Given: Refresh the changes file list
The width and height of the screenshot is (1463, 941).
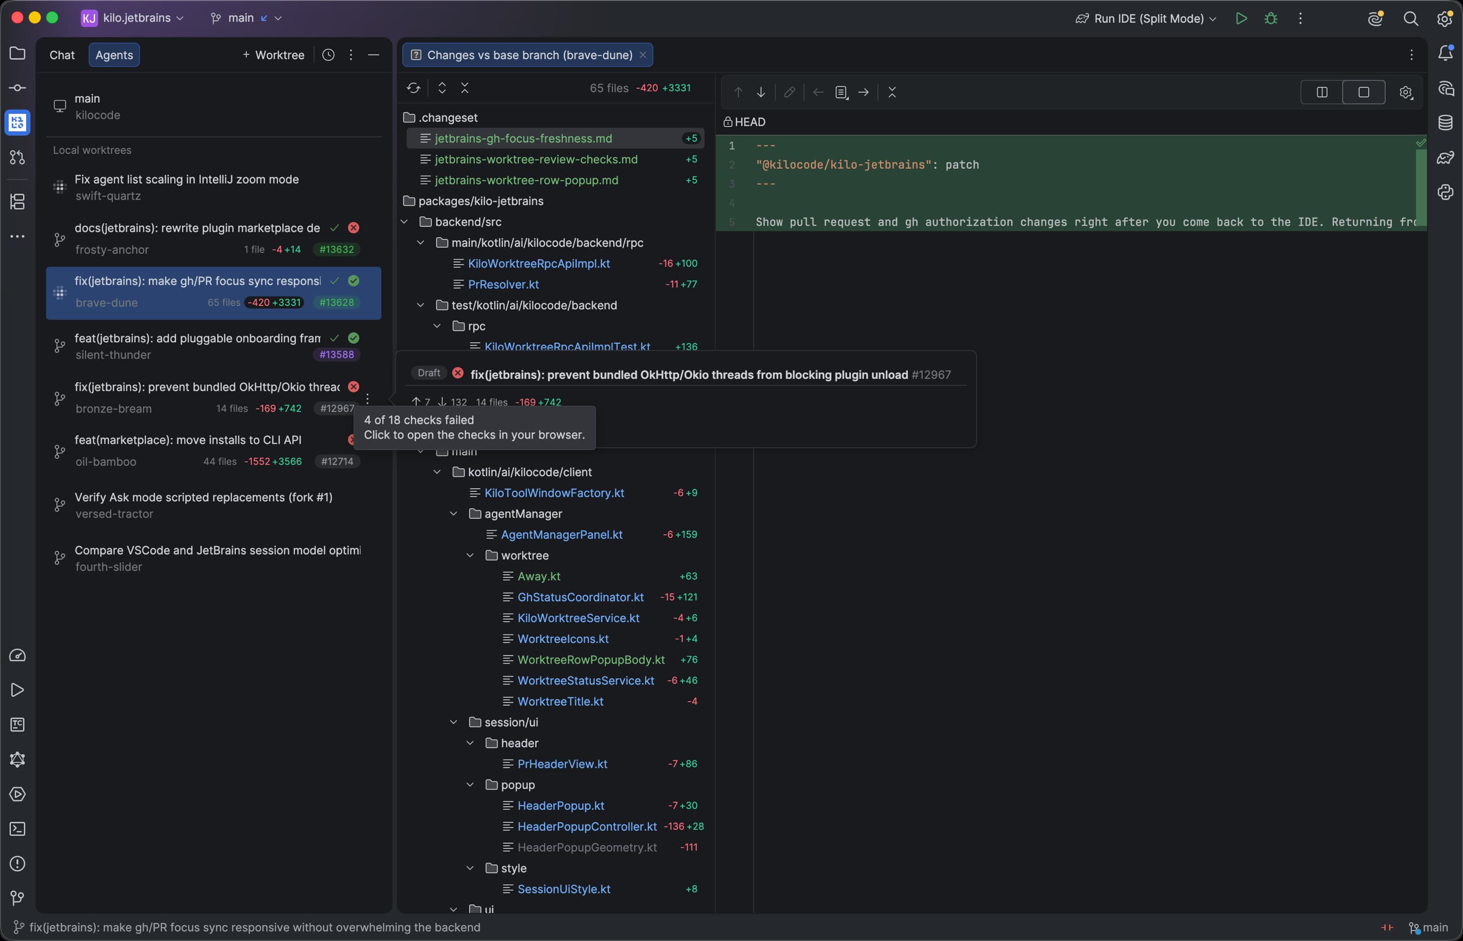Looking at the screenshot, I should click(414, 88).
